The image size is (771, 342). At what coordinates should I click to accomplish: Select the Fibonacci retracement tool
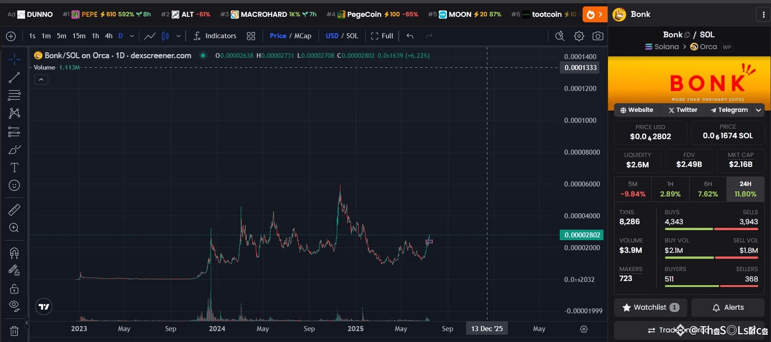[14, 95]
